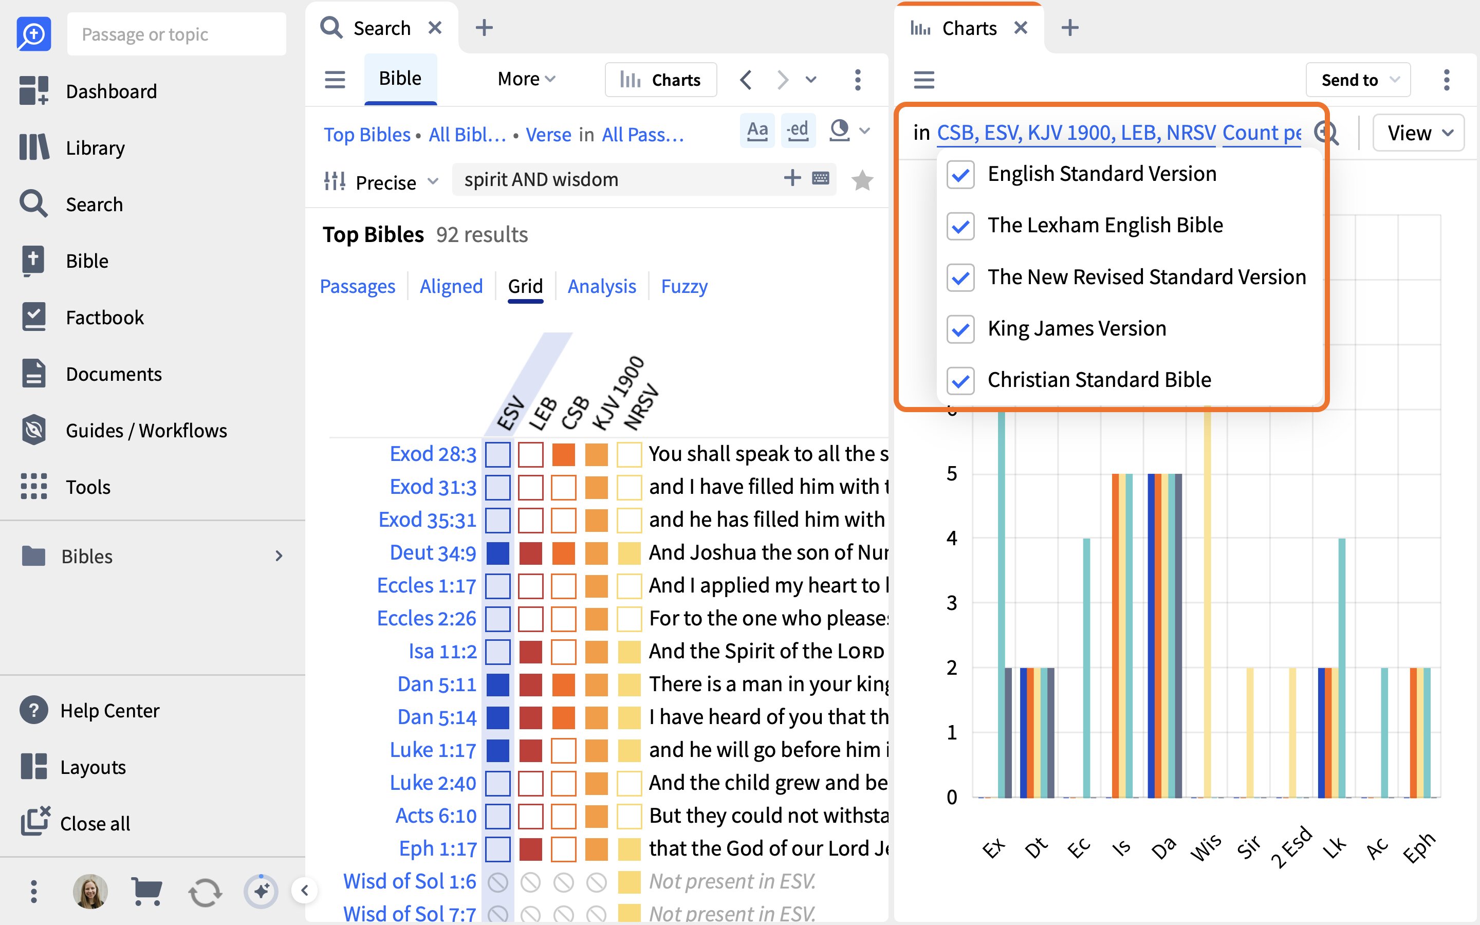
Task: Uncheck English Standard Version
Action: point(960,174)
